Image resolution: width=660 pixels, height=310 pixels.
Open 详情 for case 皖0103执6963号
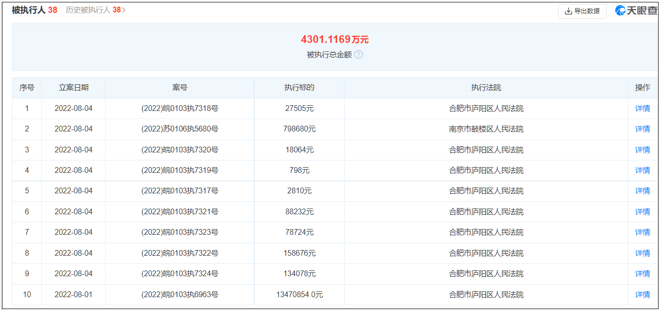642,295
